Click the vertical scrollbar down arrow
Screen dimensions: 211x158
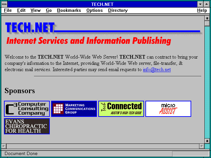(x=207, y=141)
